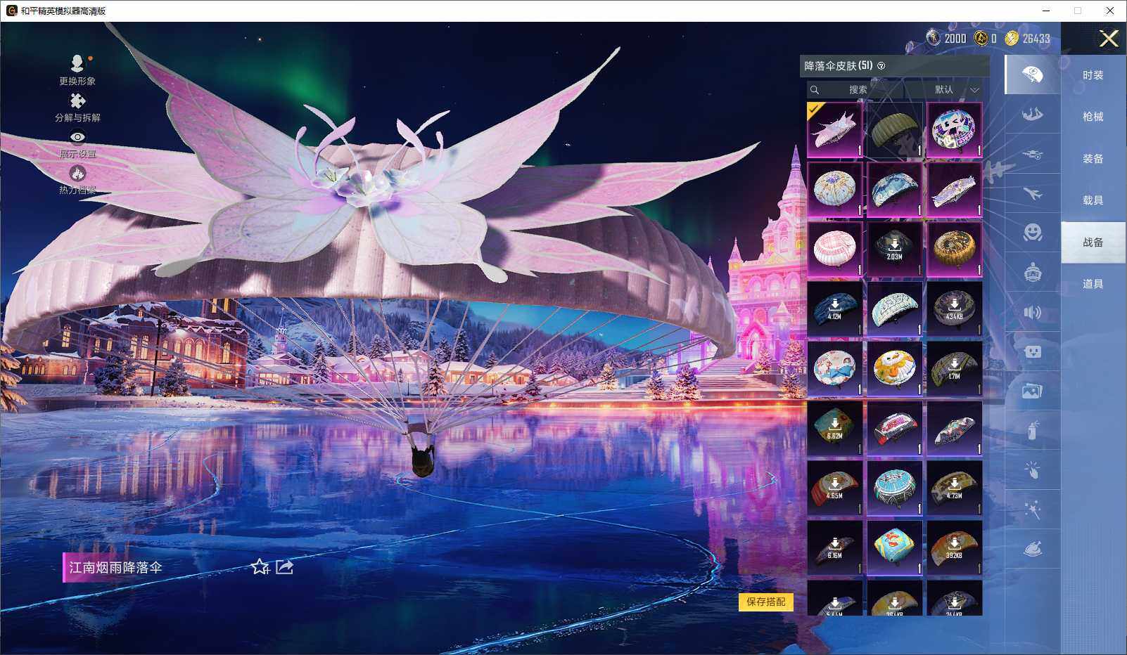Open the emote mask category icon
Image resolution: width=1127 pixels, height=655 pixels.
(1033, 351)
